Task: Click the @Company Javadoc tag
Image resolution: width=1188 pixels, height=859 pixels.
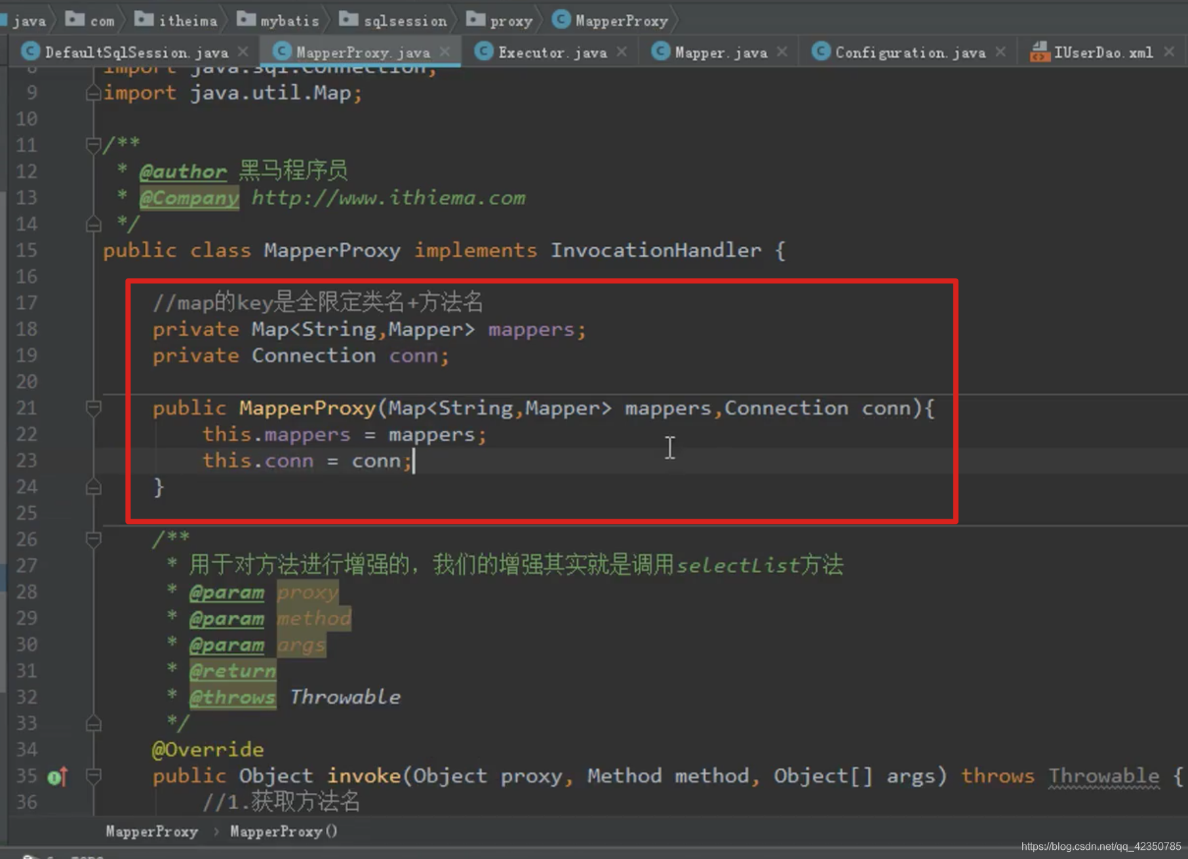Action: [189, 198]
